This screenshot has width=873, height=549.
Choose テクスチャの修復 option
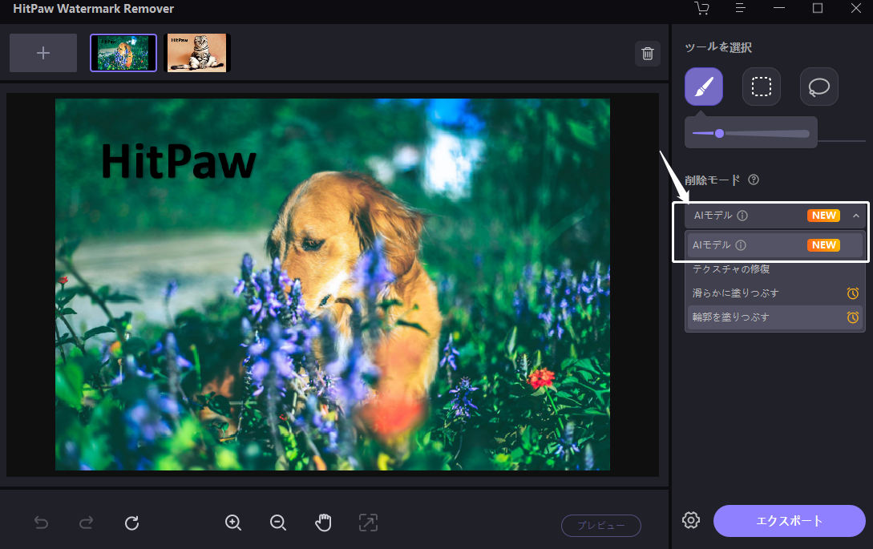click(774, 269)
